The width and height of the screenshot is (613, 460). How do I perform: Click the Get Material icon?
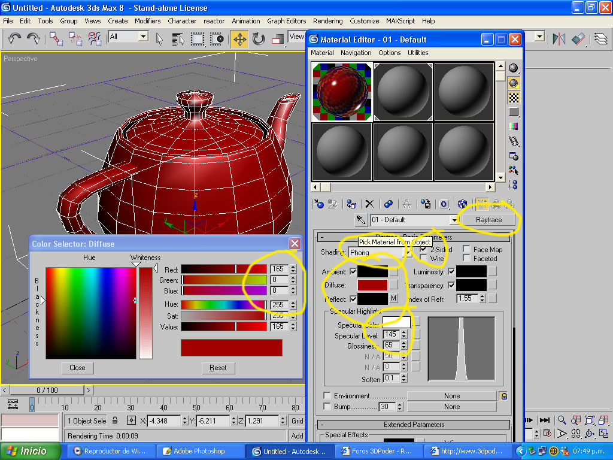click(x=319, y=204)
